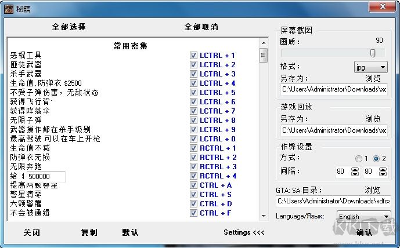This screenshot has height=248, width=400.
Task: Select cheat method radio option 2
Action: 376,159
